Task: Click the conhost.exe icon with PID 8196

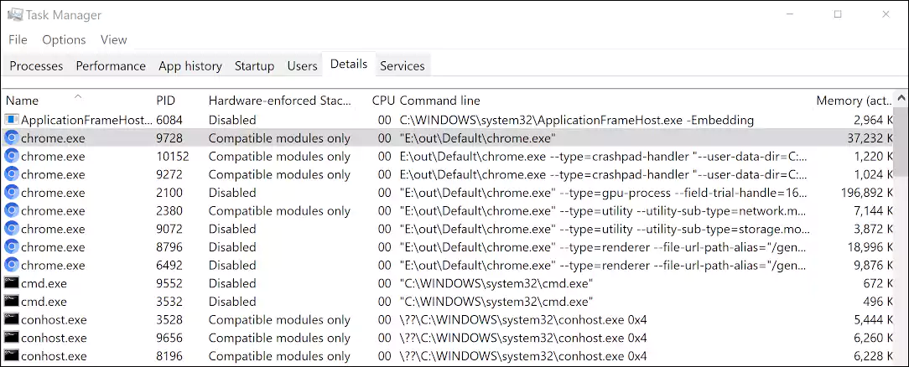Action: (12, 356)
